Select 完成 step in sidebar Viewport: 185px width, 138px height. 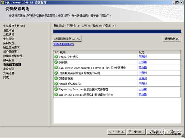click(6, 77)
